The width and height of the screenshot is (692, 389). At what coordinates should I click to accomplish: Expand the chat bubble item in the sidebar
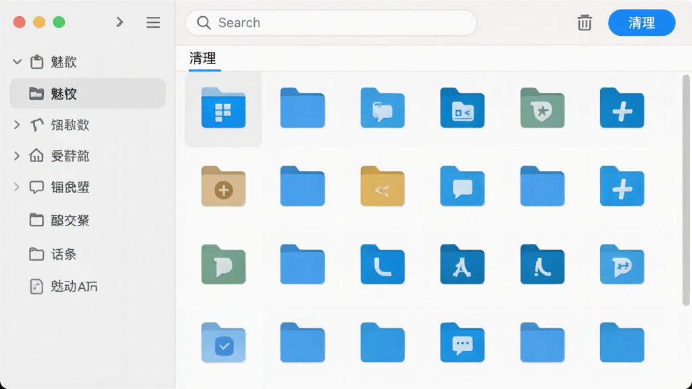17,187
